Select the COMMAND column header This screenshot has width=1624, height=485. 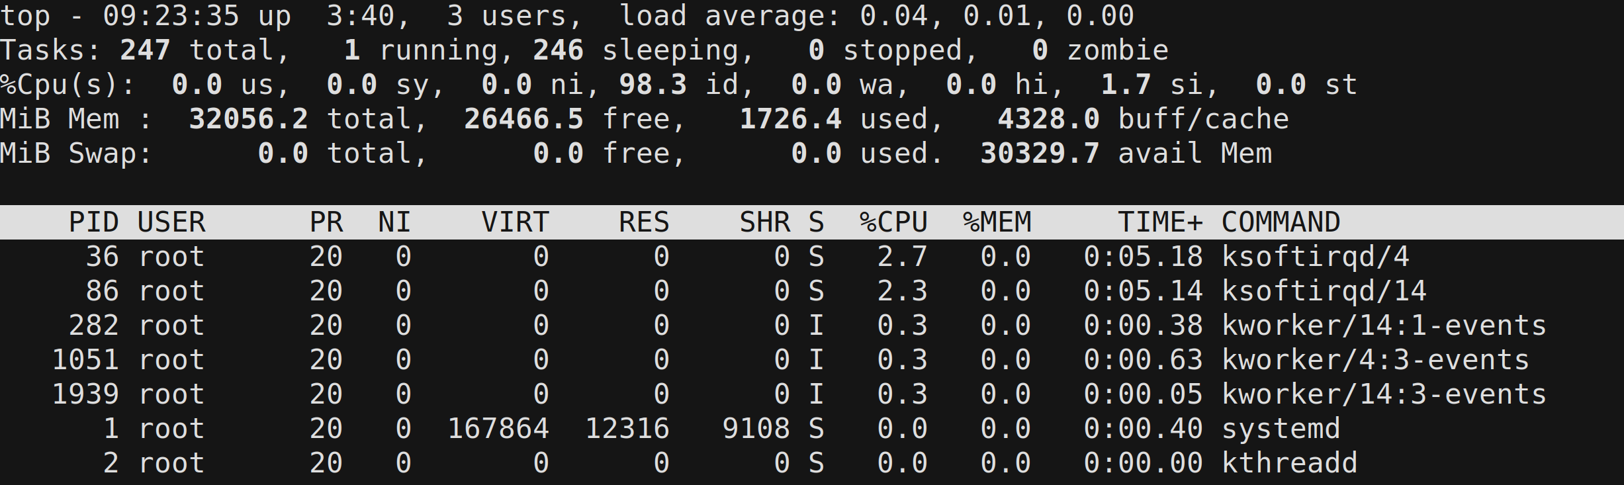(x=1281, y=222)
